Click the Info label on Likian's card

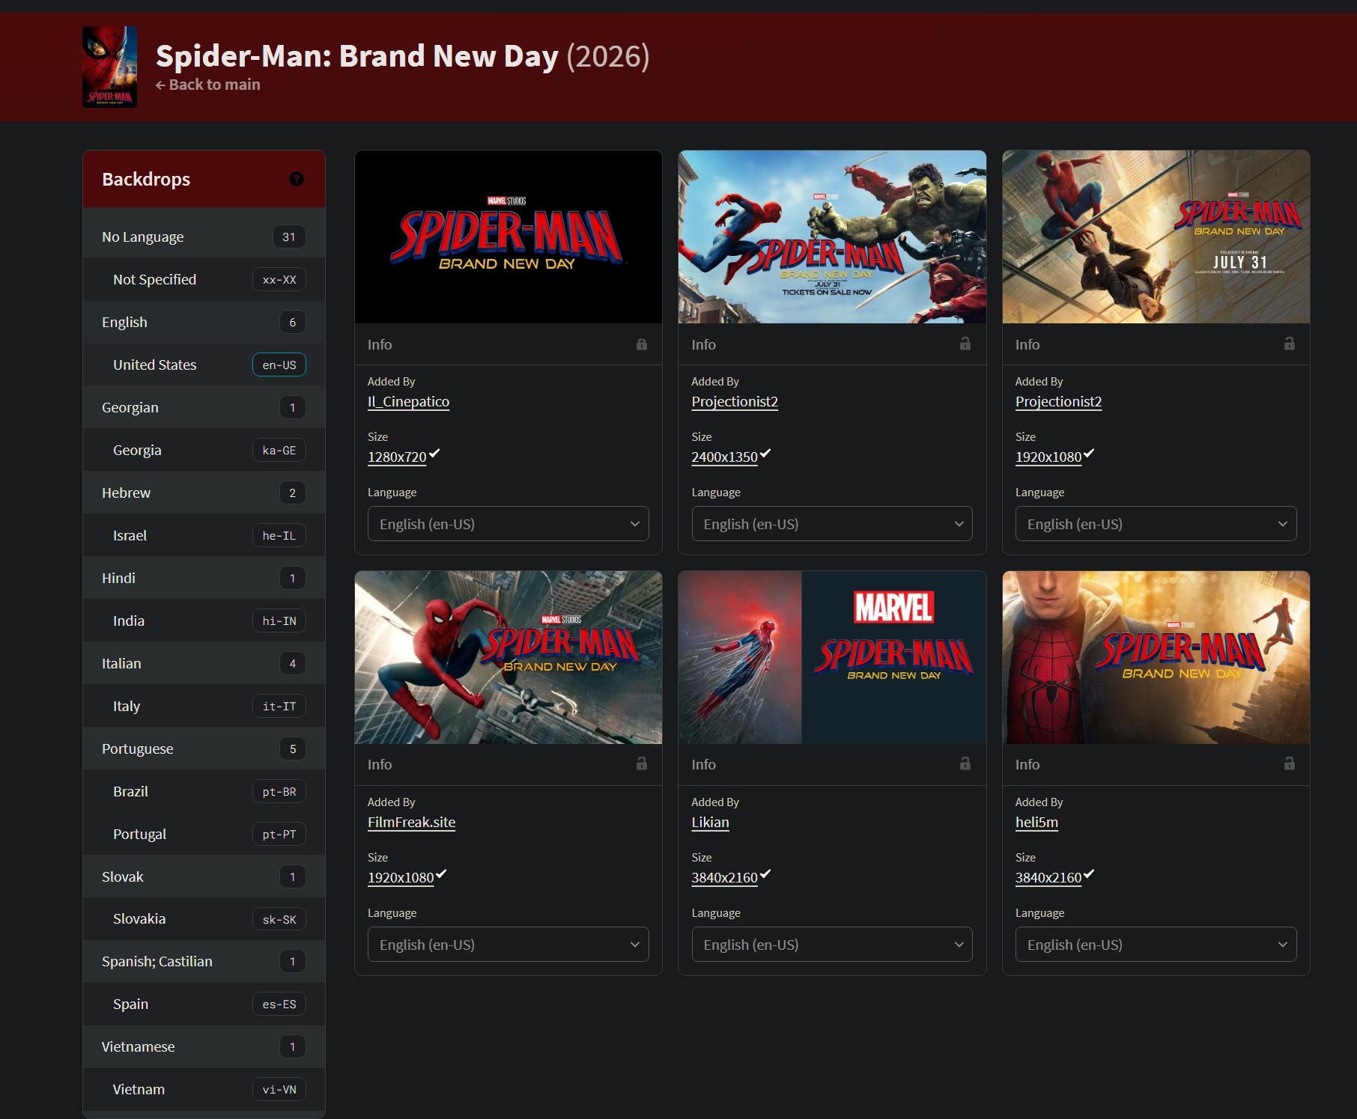(x=703, y=764)
